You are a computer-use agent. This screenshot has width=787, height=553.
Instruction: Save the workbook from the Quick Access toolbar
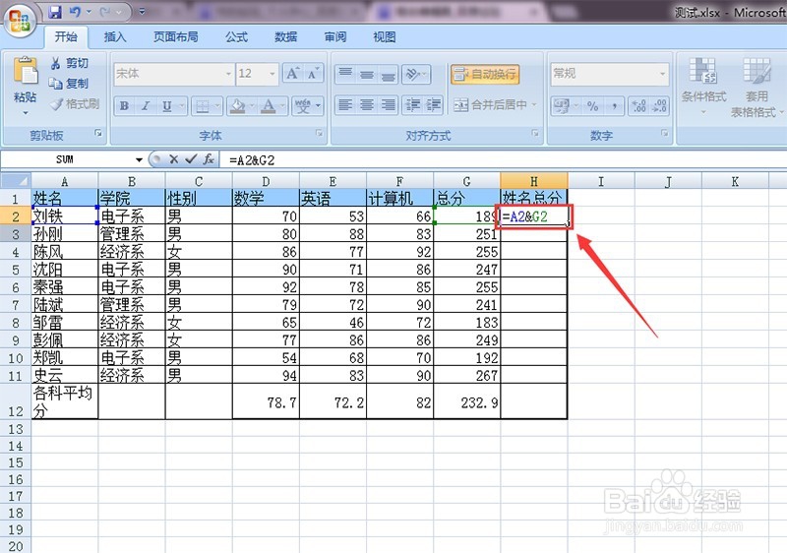[x=54, y=12]
